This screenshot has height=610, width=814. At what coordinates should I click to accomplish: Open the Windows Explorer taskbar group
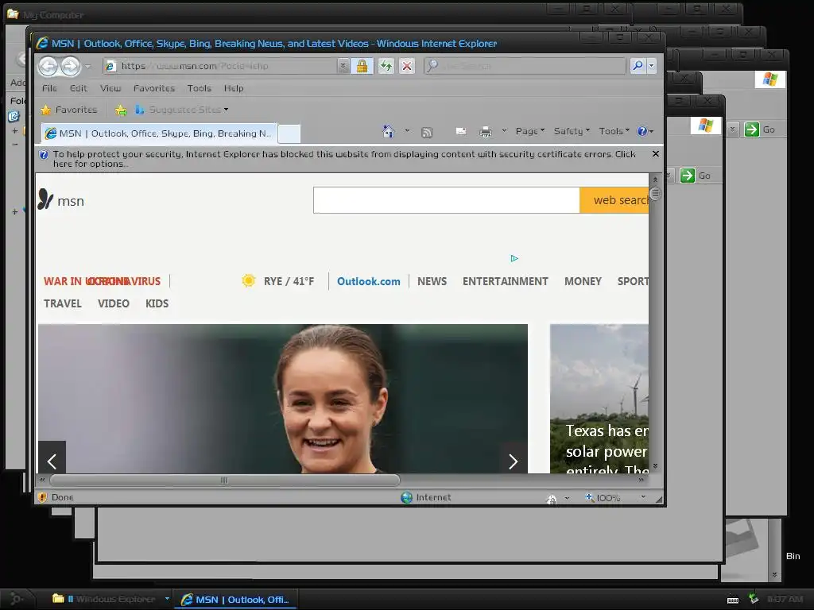tap(110, 599)
